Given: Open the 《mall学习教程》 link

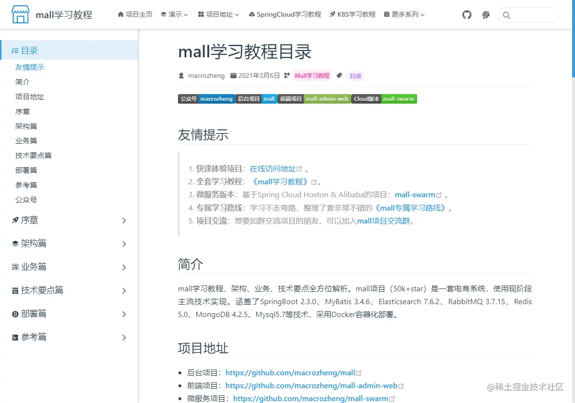Looking at the screenshot, I should (x=284, y=181).
